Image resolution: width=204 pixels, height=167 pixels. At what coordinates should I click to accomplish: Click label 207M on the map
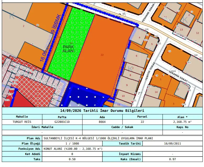[x=44, y=82]
